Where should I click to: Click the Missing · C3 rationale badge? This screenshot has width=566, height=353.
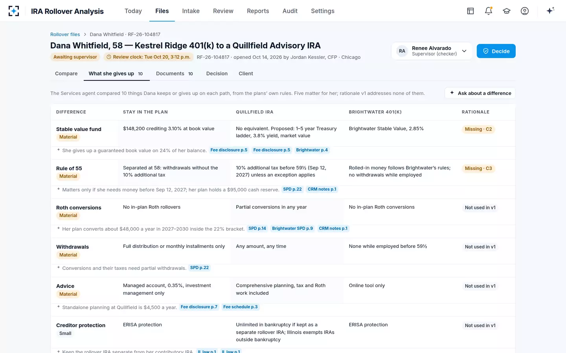(x=478, y=169)
